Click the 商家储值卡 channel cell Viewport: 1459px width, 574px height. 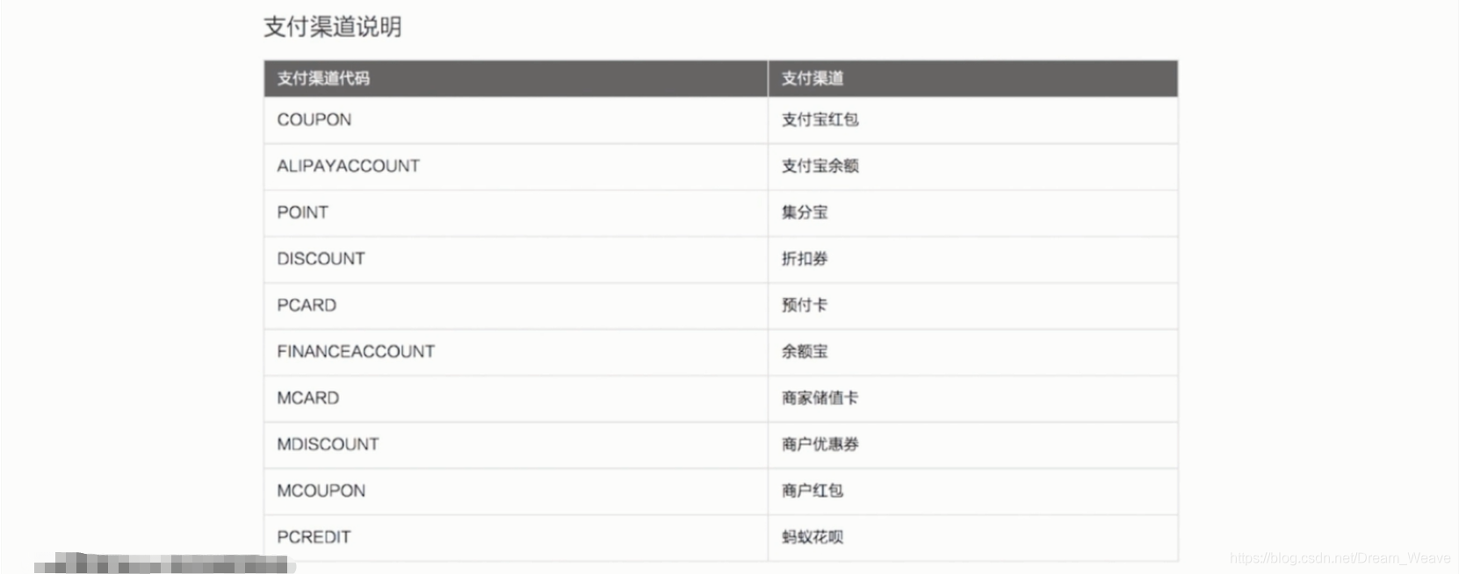(x=820, y=398)
